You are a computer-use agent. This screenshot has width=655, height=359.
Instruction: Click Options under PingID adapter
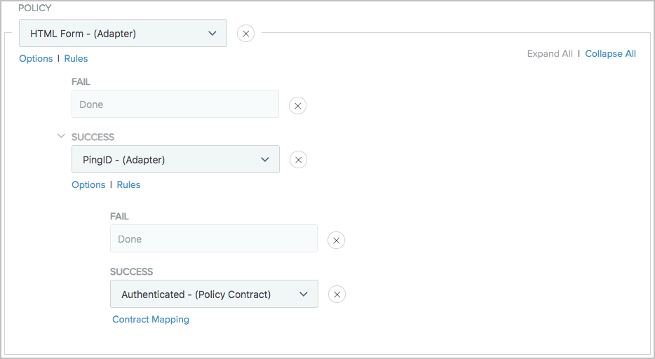[88, 185]
